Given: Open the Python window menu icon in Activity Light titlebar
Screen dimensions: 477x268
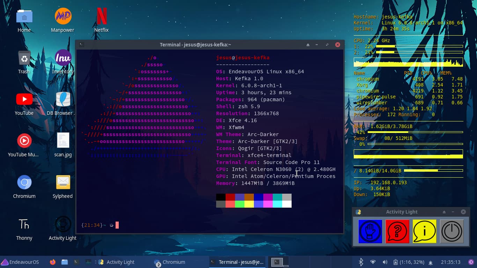Looking at the screenshot, I should 358,212.
